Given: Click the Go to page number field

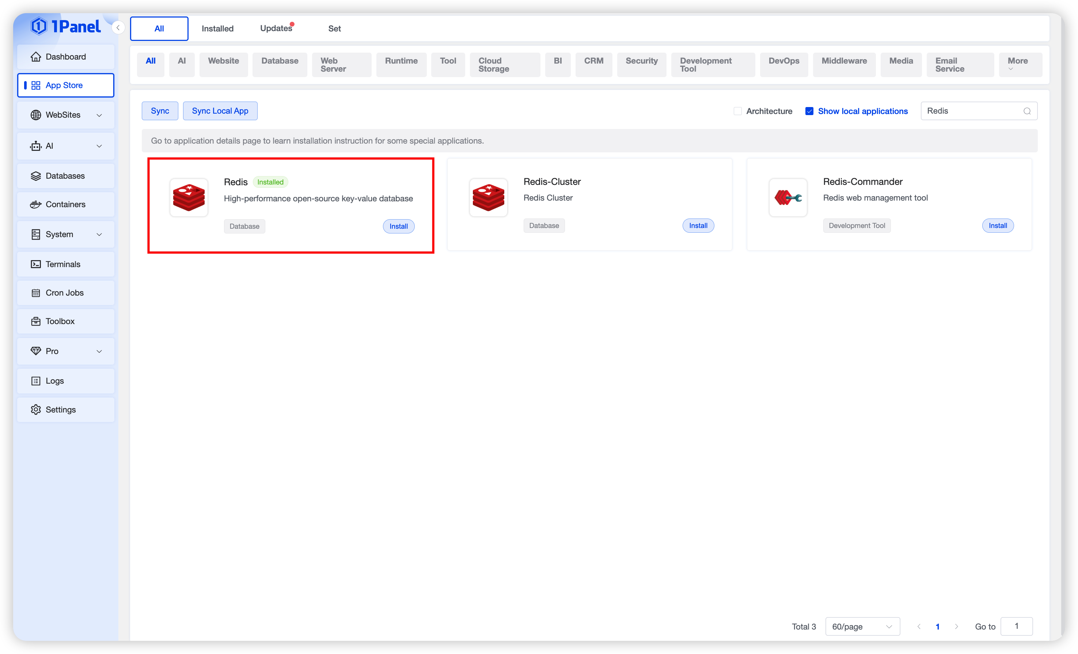Looking at the screenshot, I should 1016,626.
